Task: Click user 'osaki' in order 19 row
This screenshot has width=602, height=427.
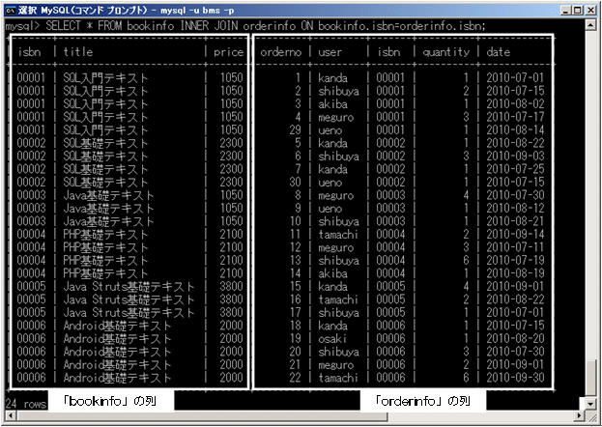Action: (332, 339)
